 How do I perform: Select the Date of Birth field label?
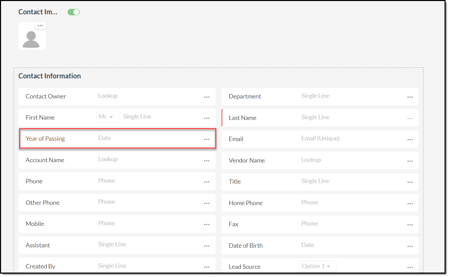click(246, 246)
